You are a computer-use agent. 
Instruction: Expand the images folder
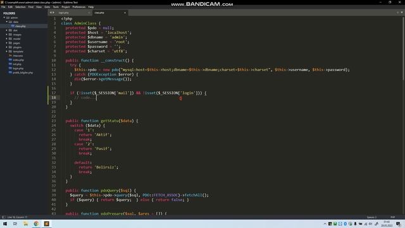pos(7,34)
